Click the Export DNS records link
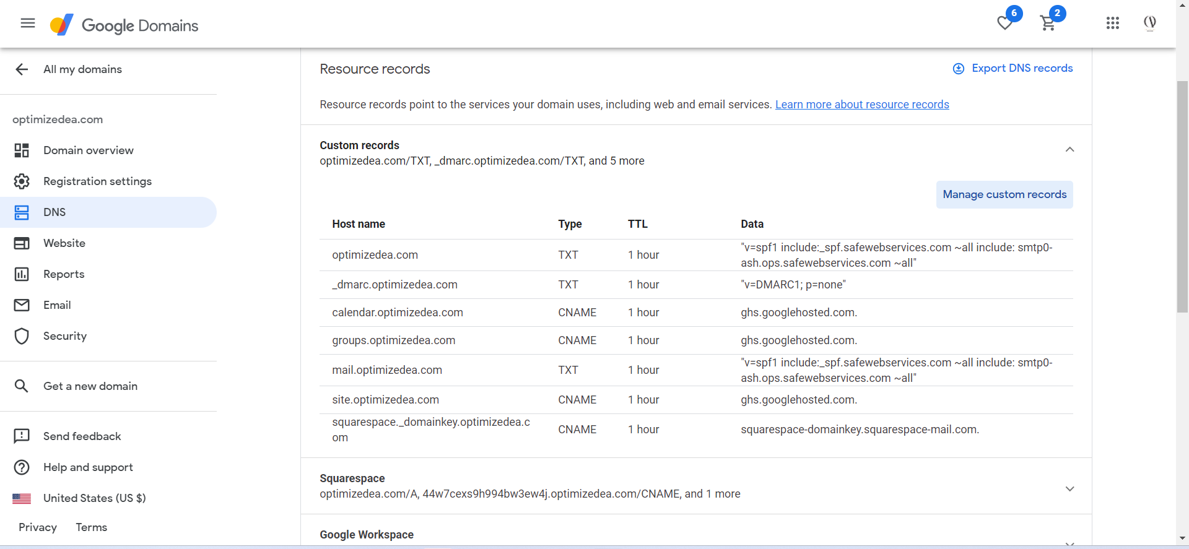The image size is (1189, 549). [x=1022, y=68]
